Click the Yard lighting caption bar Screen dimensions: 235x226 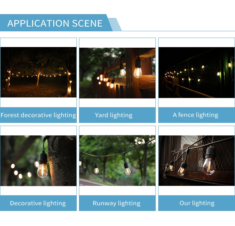[x=117, y=115]
